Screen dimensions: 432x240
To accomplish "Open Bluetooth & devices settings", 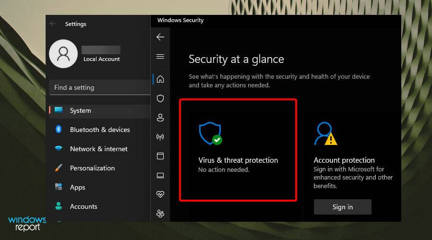I will [x=100, y=130].
